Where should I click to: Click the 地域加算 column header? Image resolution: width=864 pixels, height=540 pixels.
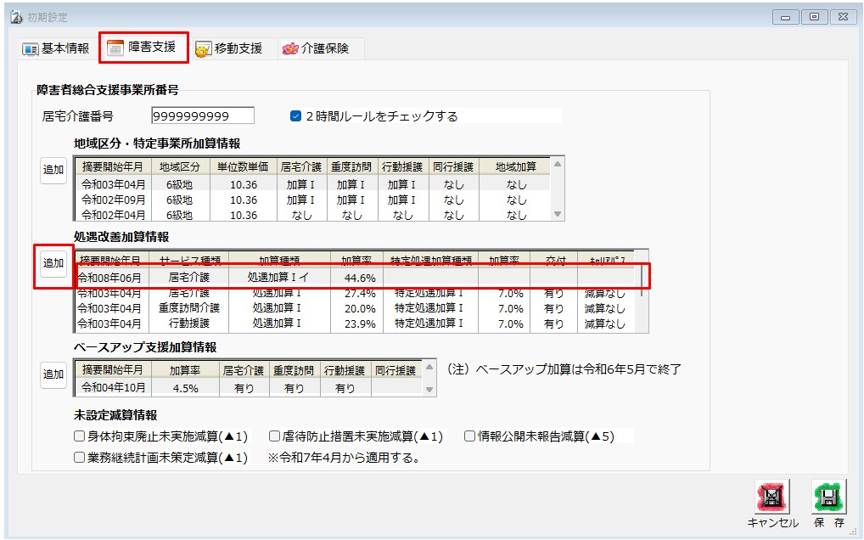pyautogui.click(x=515, y=166)
